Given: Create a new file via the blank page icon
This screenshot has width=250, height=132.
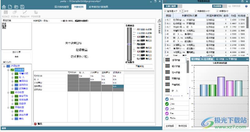Looking at the screenshot, I should coord(10,7).
